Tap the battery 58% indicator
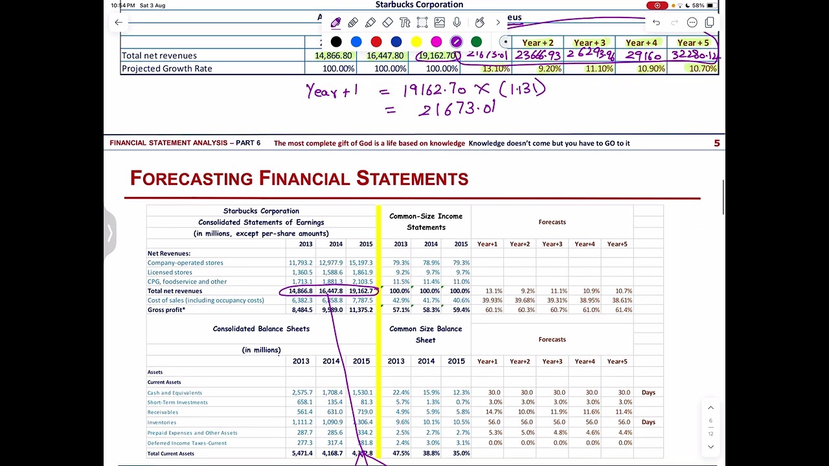829x466 pixels. (x=702, y=5)
